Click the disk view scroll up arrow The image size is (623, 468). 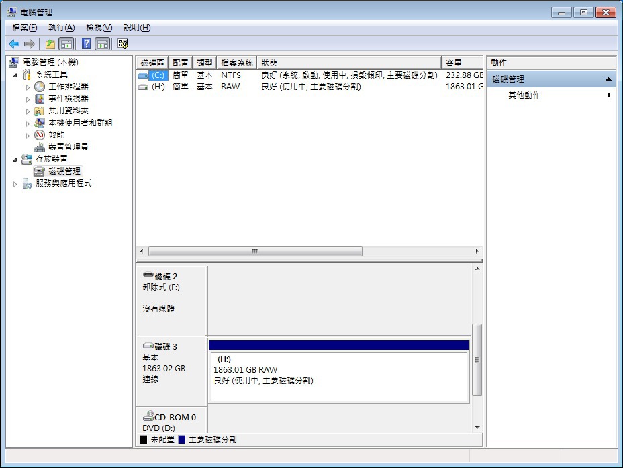[477, 269]
